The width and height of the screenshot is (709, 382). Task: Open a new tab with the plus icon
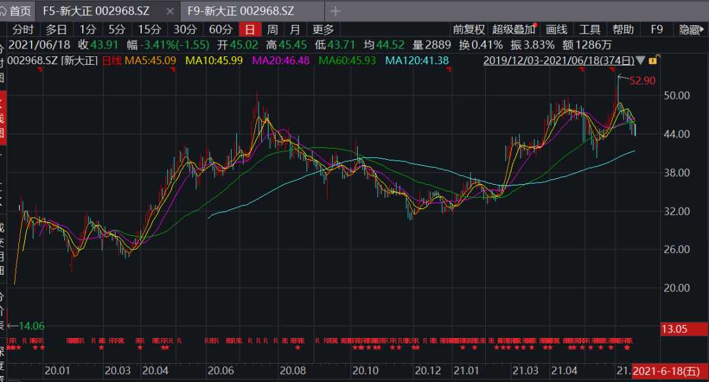[x=335, y=11]
